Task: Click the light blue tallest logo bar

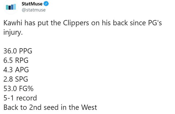Action: [x=14, y=7]
